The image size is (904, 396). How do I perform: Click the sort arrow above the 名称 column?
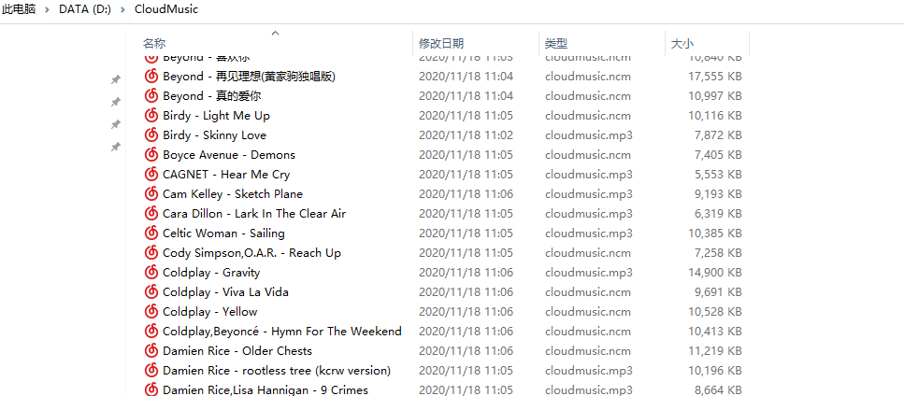point(276,33)
